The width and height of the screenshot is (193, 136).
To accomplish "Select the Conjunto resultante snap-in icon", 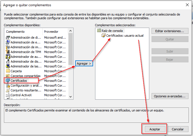I will (8, 90).
